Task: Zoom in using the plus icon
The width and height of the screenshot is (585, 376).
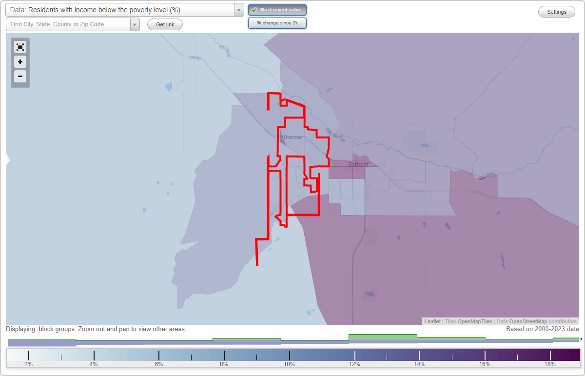Action: pos(20,61)
